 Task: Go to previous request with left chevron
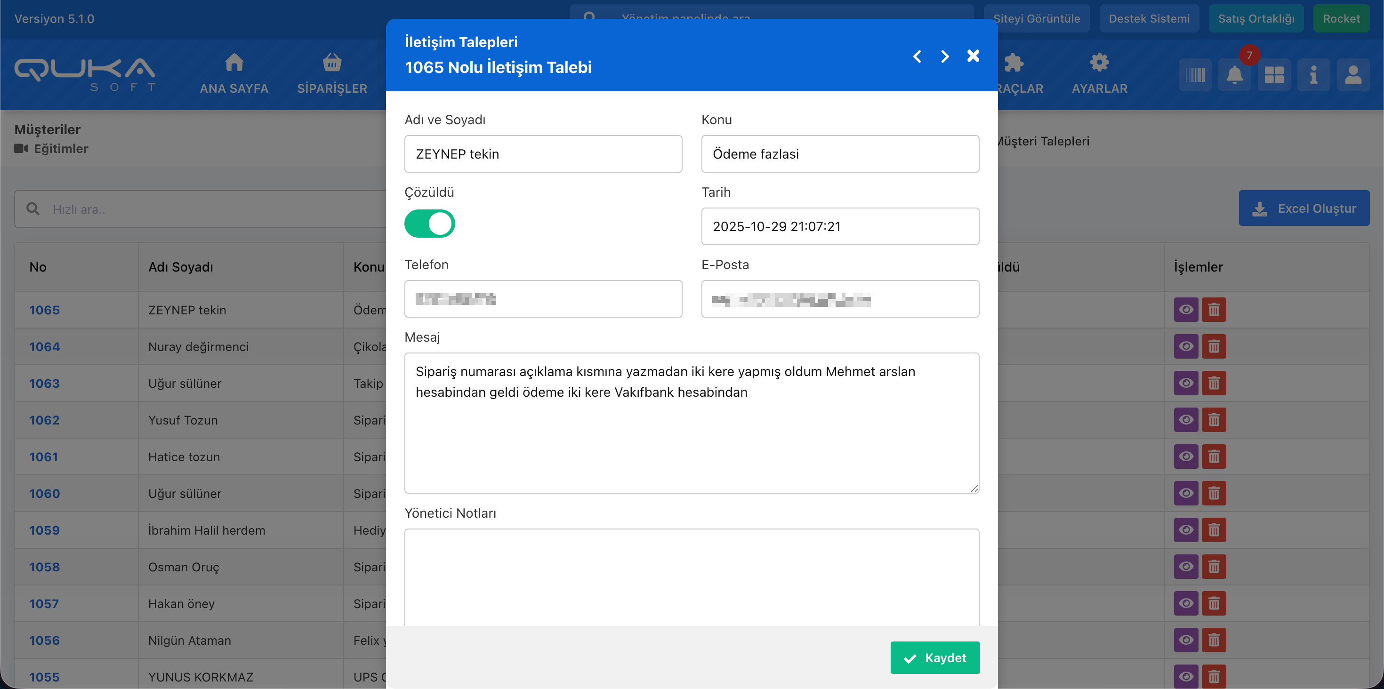[917, 56]
